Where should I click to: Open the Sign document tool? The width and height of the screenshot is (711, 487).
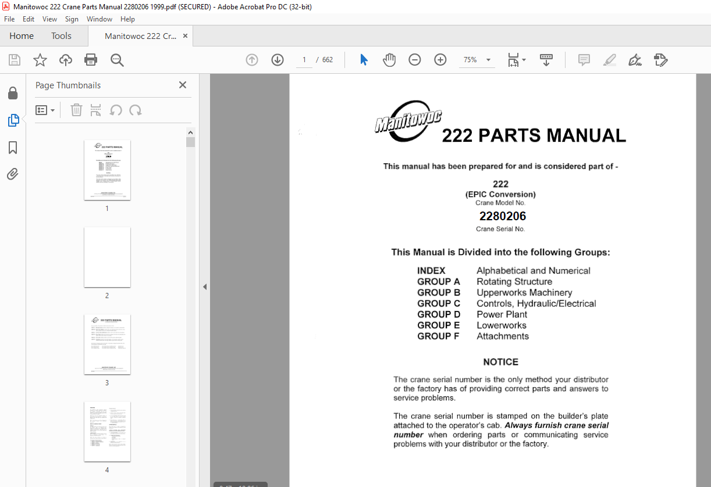[x=635, y=60]
